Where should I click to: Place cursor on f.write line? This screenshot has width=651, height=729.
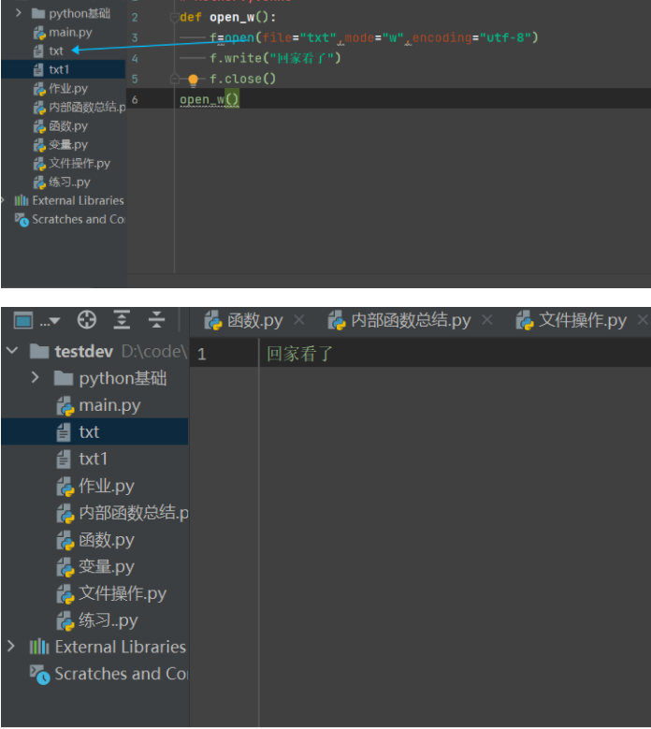pyautogui.click(x=275, y=58)
